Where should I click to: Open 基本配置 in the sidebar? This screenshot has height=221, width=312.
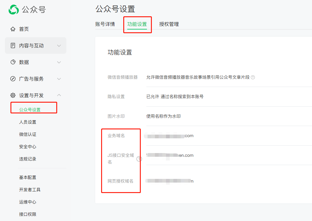28,177
